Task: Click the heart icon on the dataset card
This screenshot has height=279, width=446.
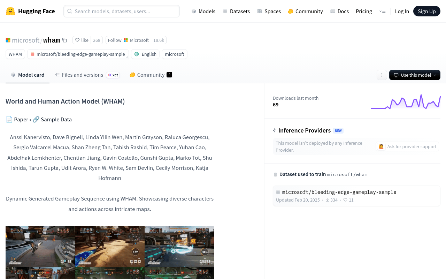Action: (345, 200)
